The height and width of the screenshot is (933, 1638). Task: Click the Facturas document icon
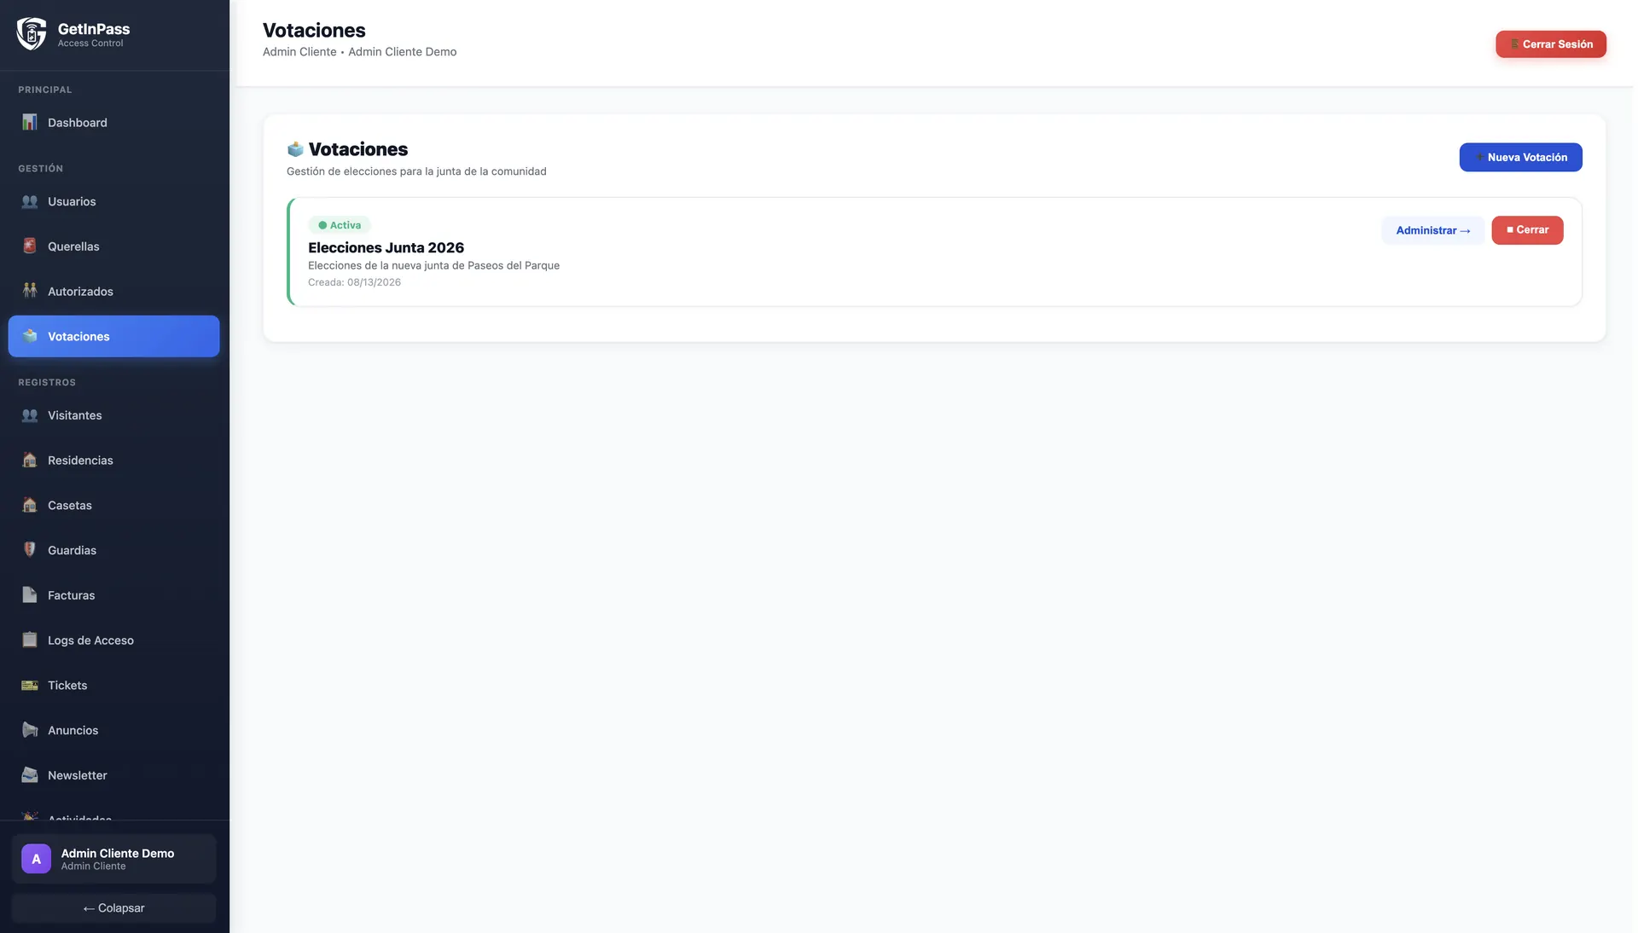(30, 594)
